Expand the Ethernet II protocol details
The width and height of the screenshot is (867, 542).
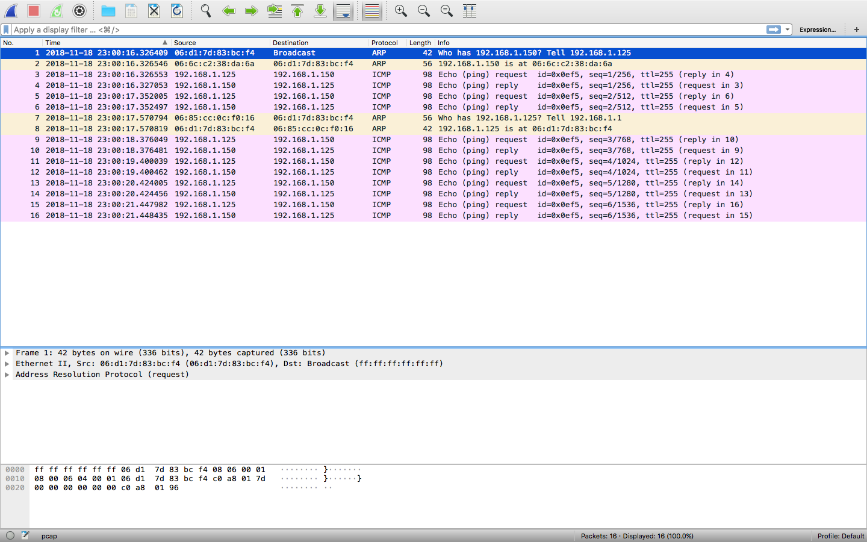coord(7,364)
